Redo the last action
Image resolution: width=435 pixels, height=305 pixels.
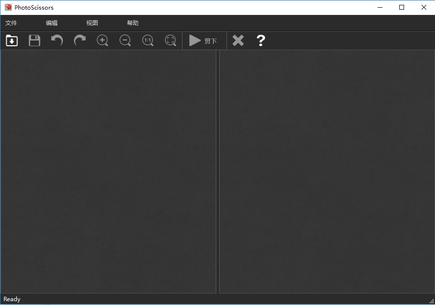(80, 40)
